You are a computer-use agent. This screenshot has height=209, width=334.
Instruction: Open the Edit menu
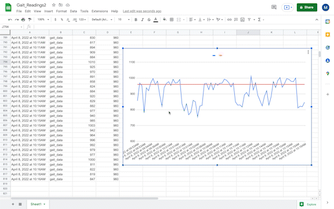28,11
